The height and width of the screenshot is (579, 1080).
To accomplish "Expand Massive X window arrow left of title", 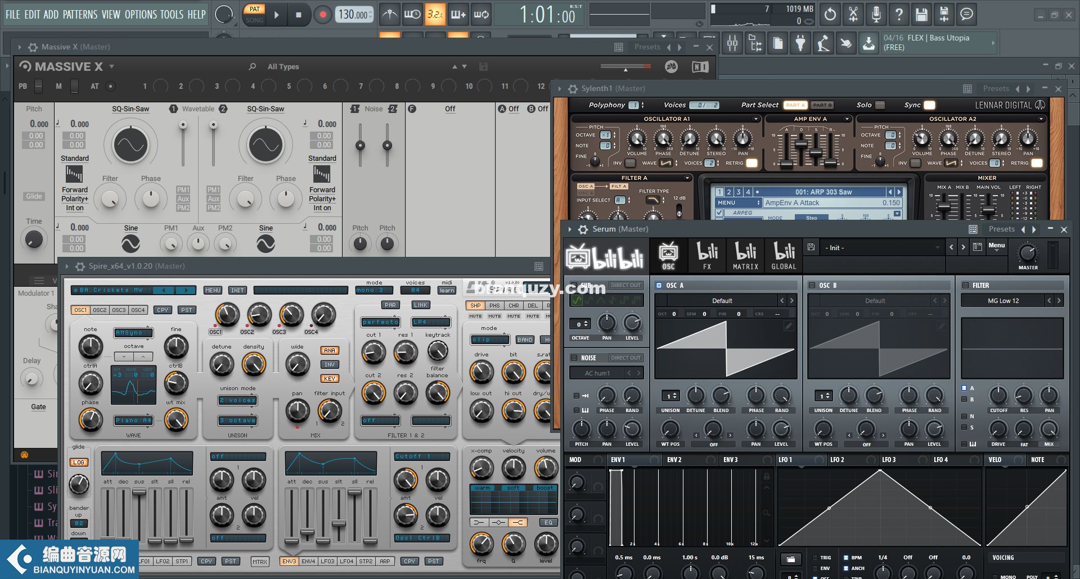I will pyautogui.click(x=20, y=47).
